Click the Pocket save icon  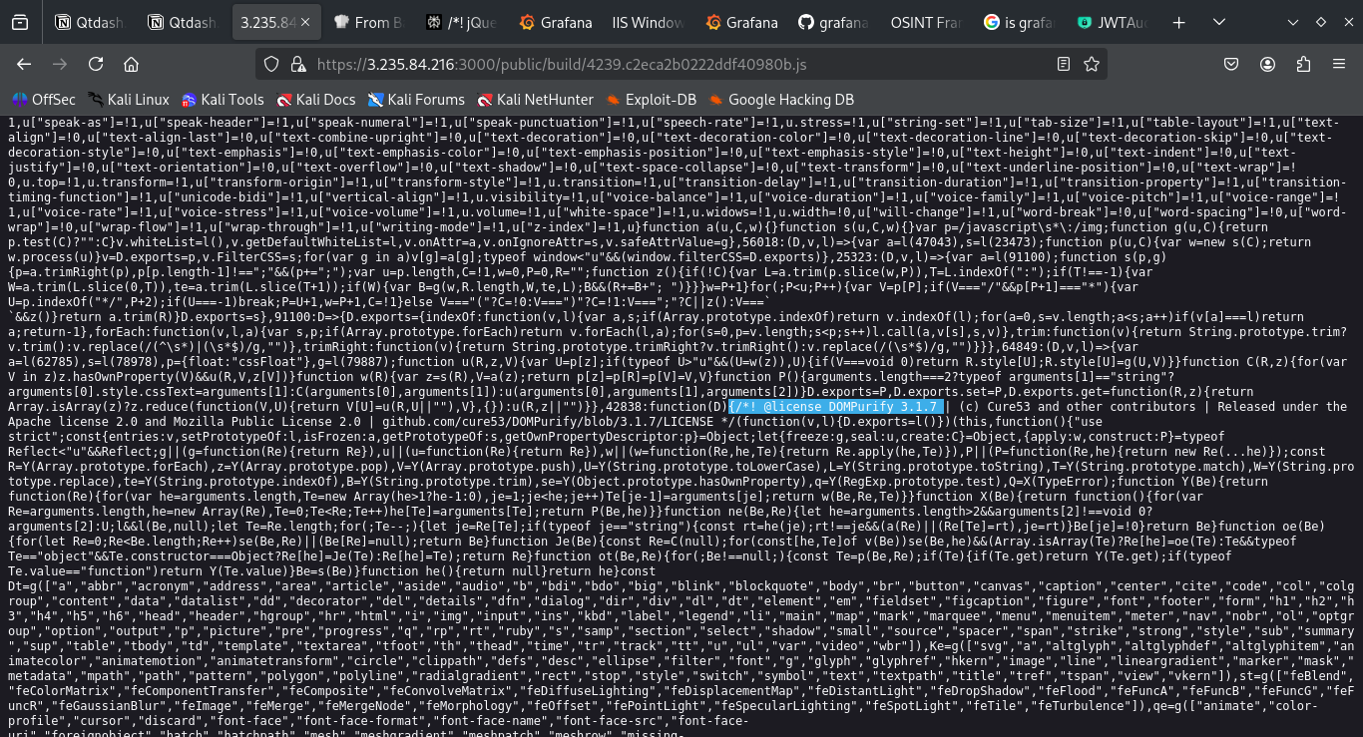pyautogui.click(x=1232, y=64)
